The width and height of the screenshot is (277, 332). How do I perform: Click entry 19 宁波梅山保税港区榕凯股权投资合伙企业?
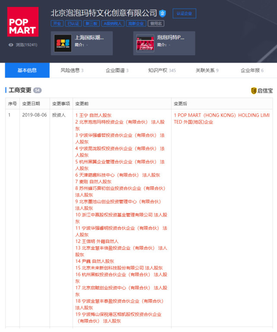[x=118, y=318]
